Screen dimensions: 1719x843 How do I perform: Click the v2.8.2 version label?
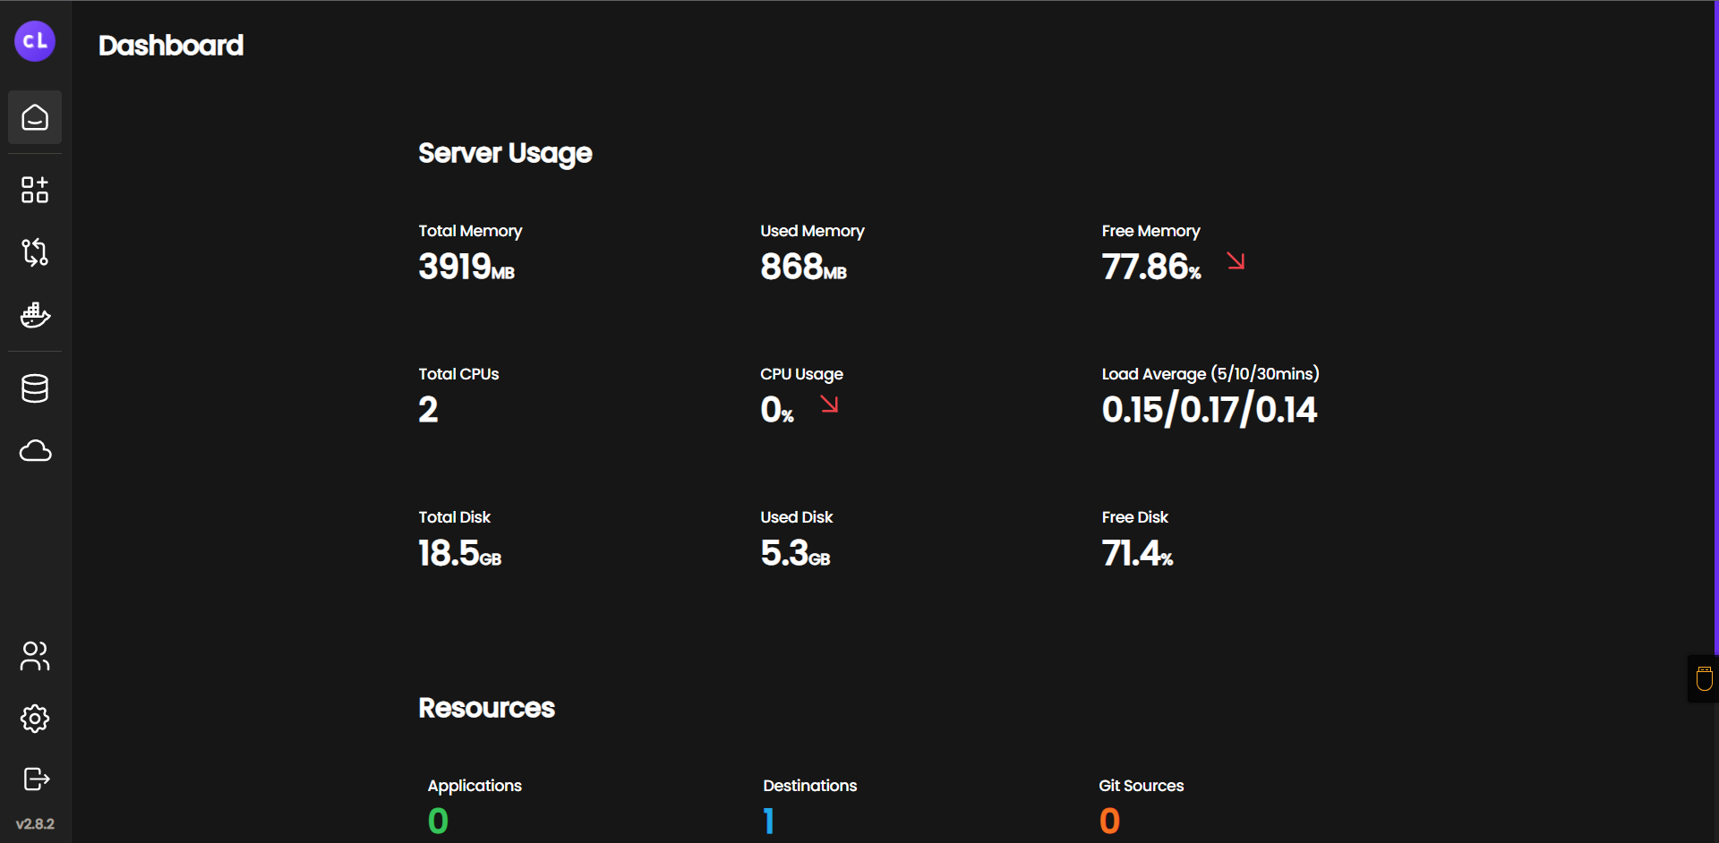coord(35,823)
